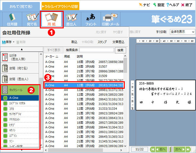
Task: Click 元に戻す undo
Action: (101, 32)
